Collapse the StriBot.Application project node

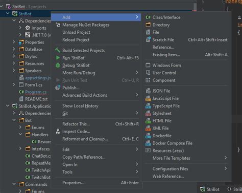pyautogui.click(x=8, y=106)
